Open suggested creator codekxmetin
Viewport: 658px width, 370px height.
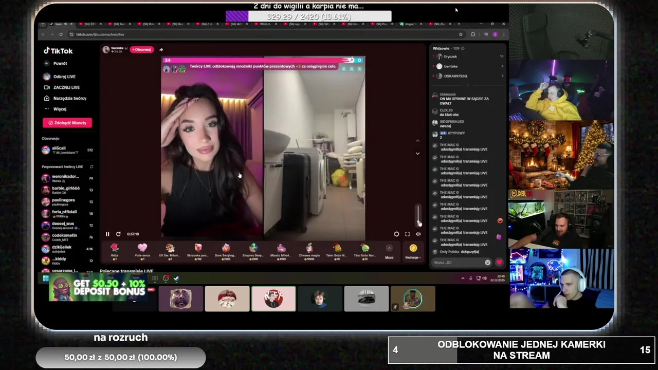[x=67, y=237]
